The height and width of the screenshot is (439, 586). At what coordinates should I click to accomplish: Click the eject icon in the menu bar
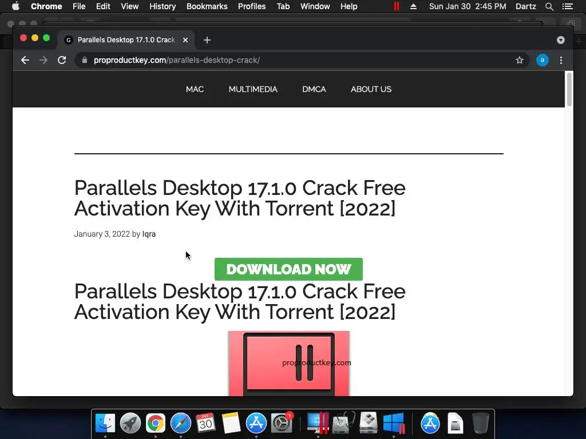[x=413, y=6]
